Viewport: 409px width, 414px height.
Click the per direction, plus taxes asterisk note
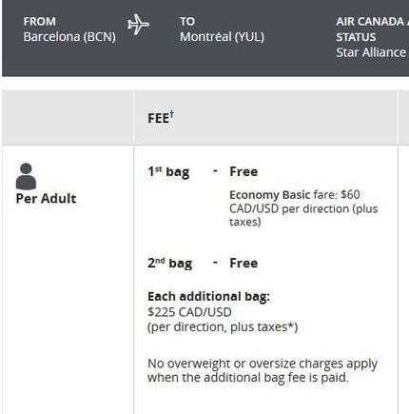pyautogui.click(x=223, y=327)
